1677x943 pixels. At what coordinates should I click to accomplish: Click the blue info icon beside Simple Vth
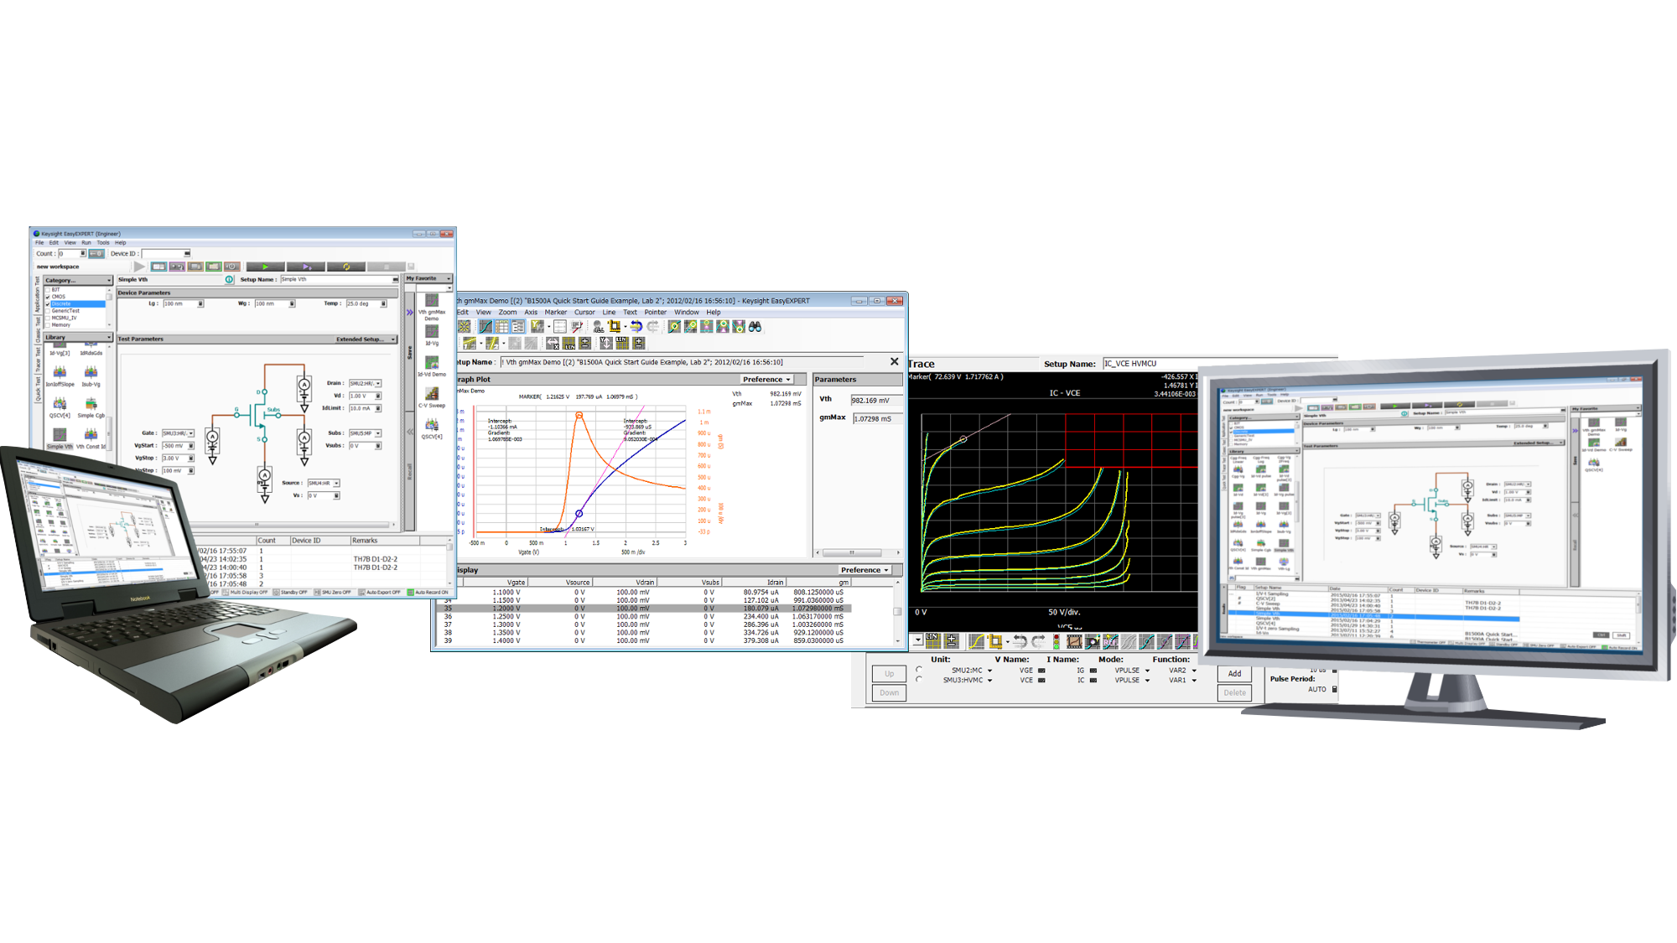[x=229, y=279]
